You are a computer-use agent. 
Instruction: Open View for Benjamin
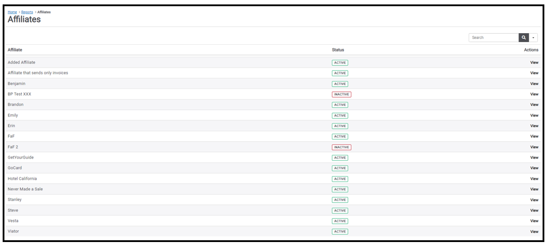534,84
